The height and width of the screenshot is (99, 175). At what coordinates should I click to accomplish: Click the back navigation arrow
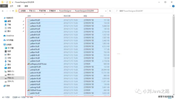coord(3,11)
